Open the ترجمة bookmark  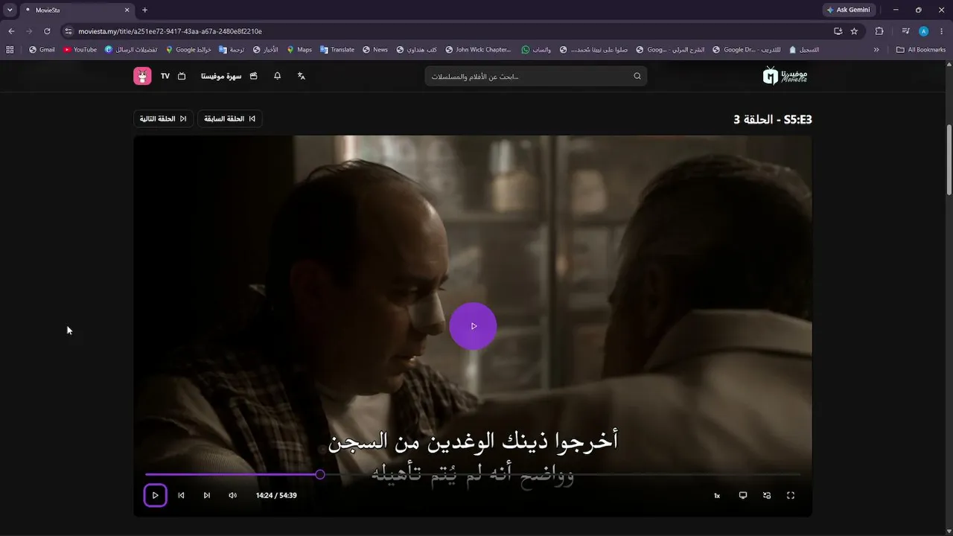point(232,50)
